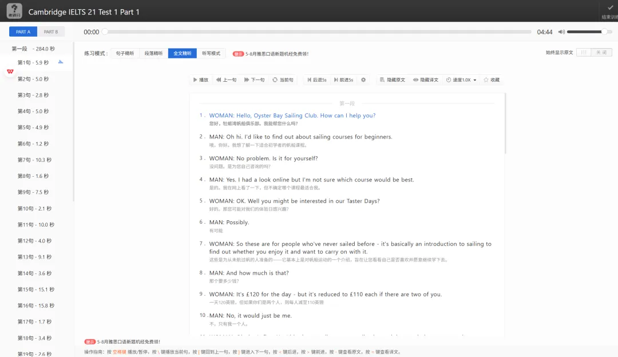
Task: Select sentence 第16句 - 15.8 秒
Action: click(36, 306)
